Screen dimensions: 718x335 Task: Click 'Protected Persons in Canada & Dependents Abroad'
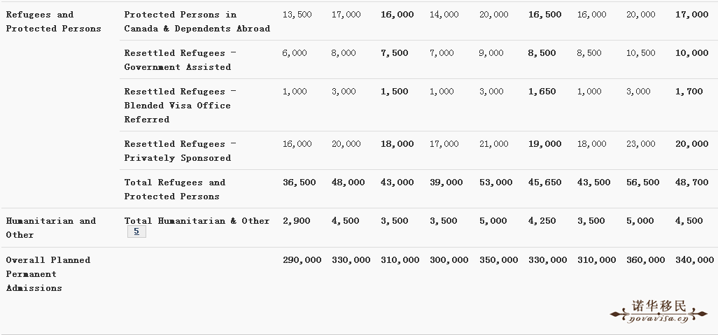[197, 22]
